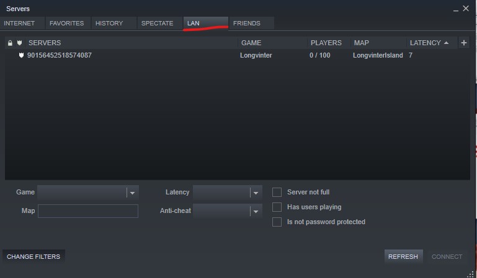The image size is (477, 278).
Task: Click the add column plus icon
Action: click(x=464, y=43)
